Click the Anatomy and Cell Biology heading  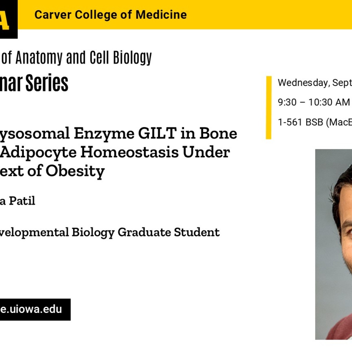point(76,57)
